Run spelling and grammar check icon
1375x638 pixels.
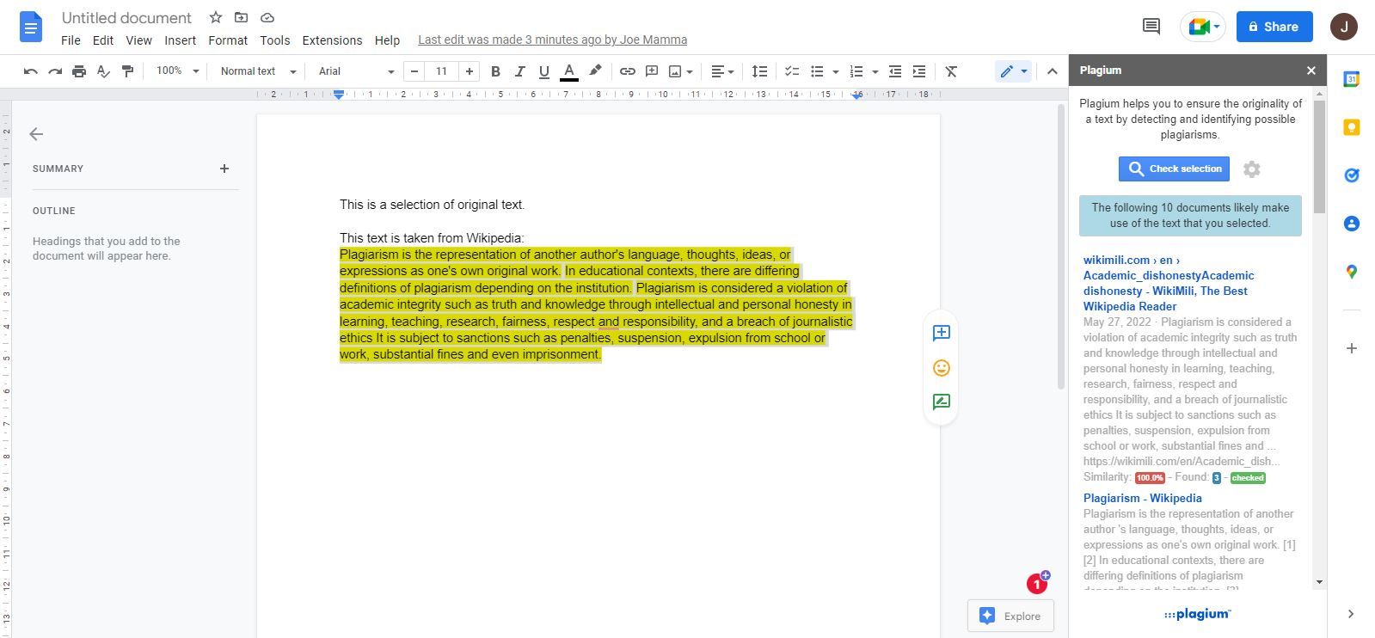[103, 71]
